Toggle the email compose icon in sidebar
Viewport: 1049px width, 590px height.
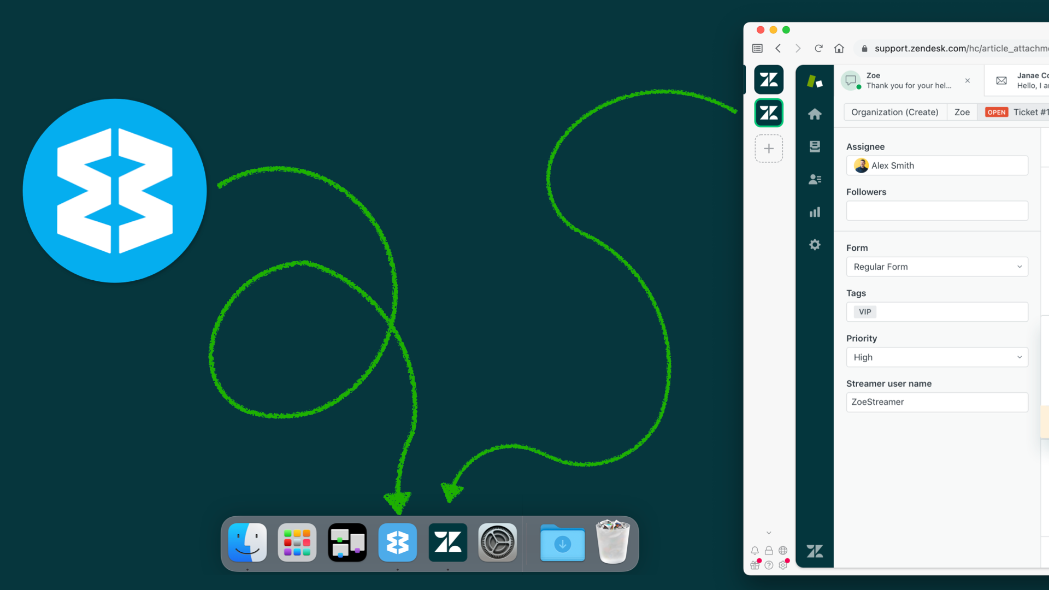[x=1001, y=81]
